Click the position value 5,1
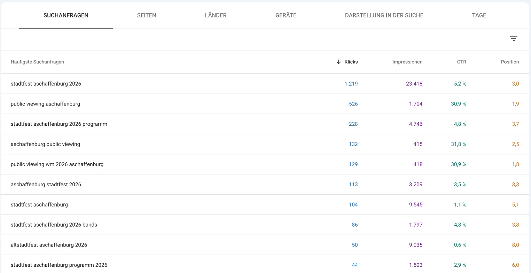This screenshot has width=531, height=273. click(x=516, y=205)
